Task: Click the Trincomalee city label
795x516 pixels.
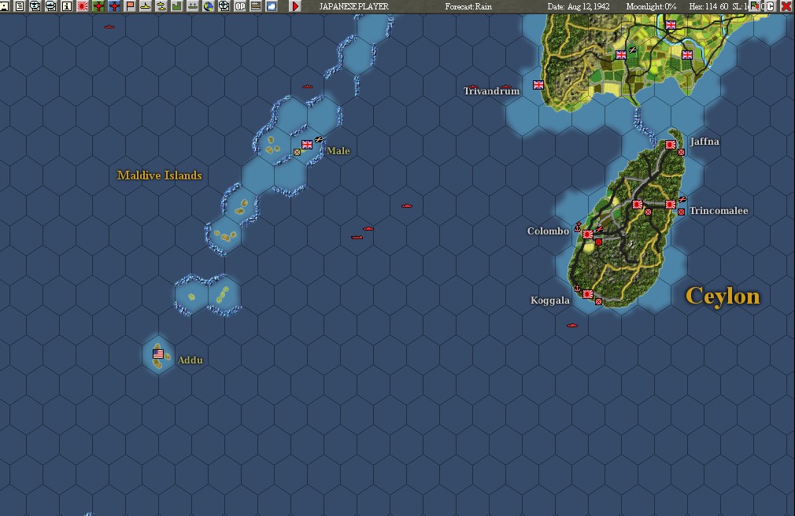Action: pyautogui.click(x=719, y=210)
